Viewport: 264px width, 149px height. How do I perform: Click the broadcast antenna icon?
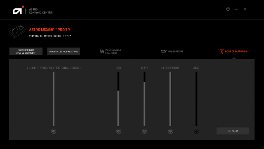pyautogui.click(x=222, y=51)
